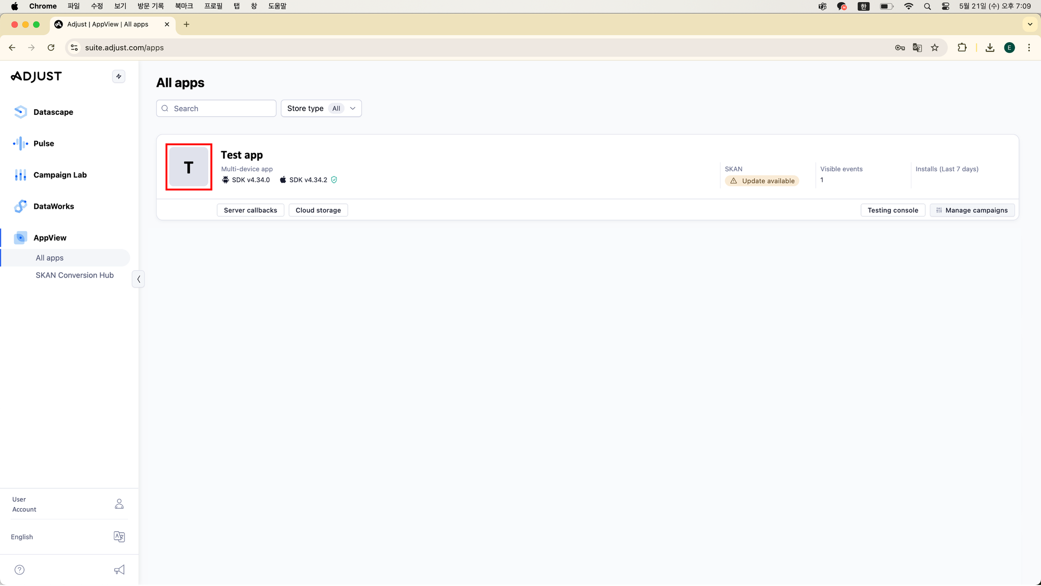Open the Pulse section
This screenshot has height=586, width=1041.
(34, 144)
